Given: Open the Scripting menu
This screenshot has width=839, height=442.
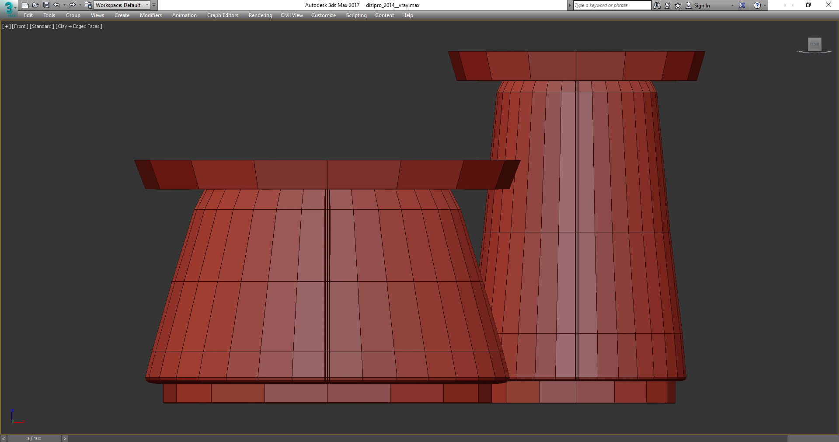Looking at the screenshot, I should (356, 15).
